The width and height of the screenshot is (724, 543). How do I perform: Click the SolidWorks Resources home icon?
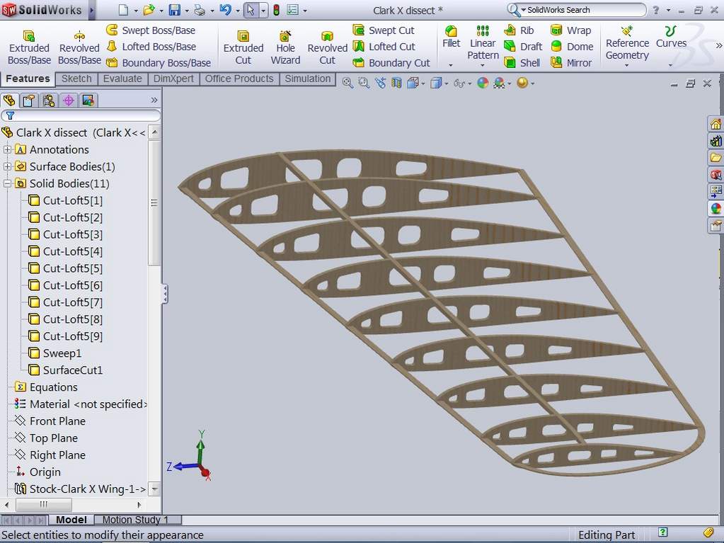716,122
